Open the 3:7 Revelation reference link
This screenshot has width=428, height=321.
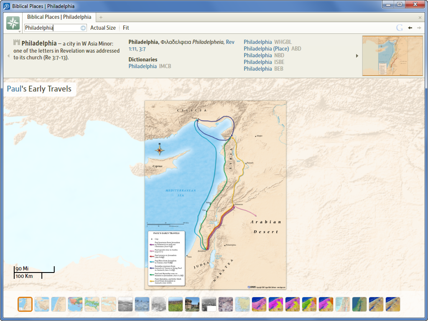pyautogui.click(x=142, y=49)
